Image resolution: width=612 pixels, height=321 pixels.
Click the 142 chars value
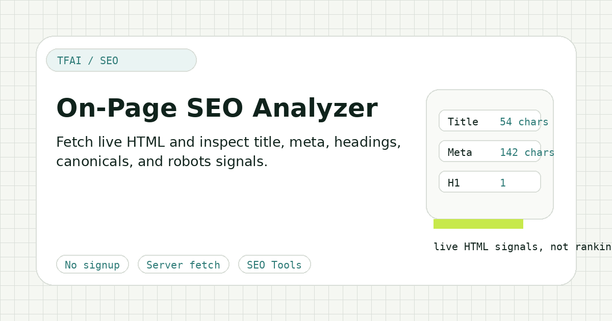pyautogui.click(x=527, y=152)
